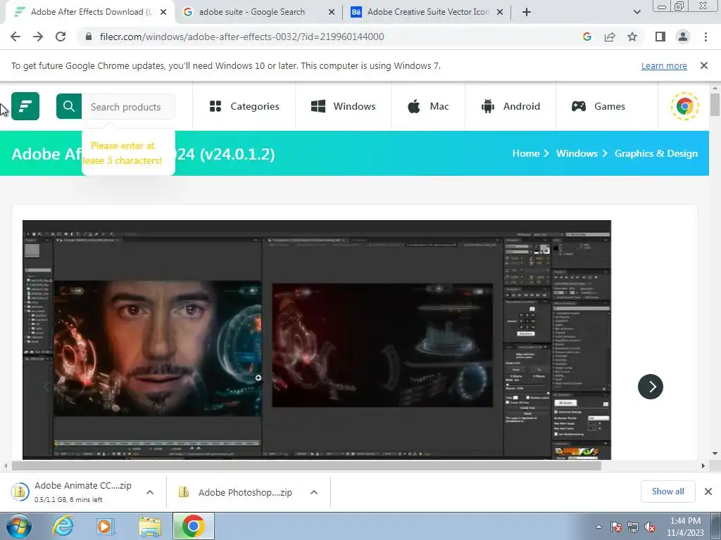Open the Mac menu item
Screen dimensions: 721x540
point(428,107)
